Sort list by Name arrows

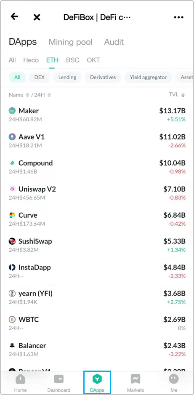click(x=28, y=95)
